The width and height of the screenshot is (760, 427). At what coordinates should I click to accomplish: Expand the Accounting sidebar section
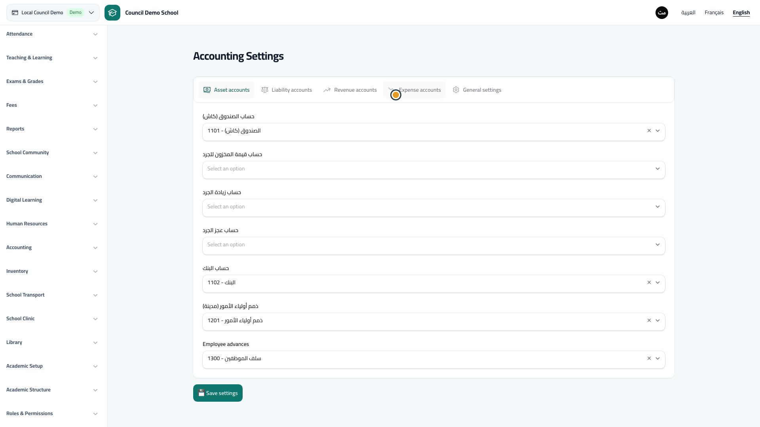(52, 248)
